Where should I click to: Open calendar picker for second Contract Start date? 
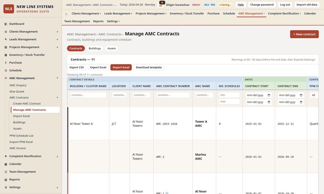(x=269, y=102)
